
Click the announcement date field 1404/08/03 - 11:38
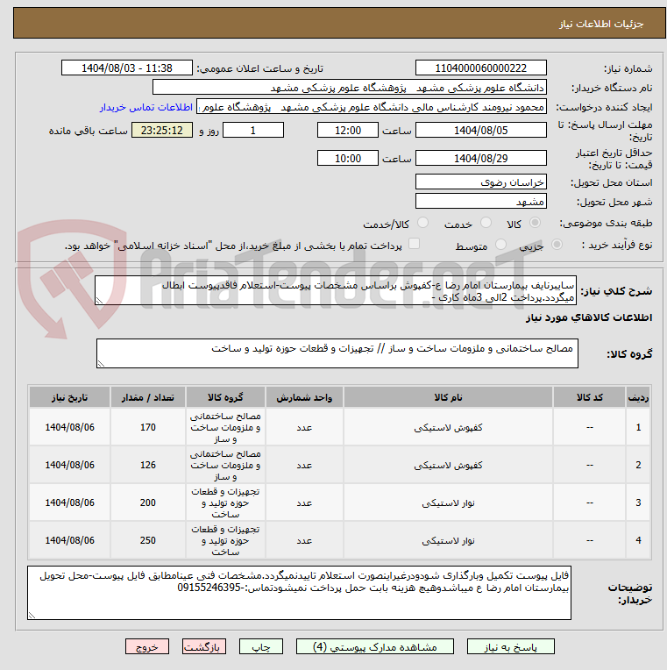pos(127,68)
